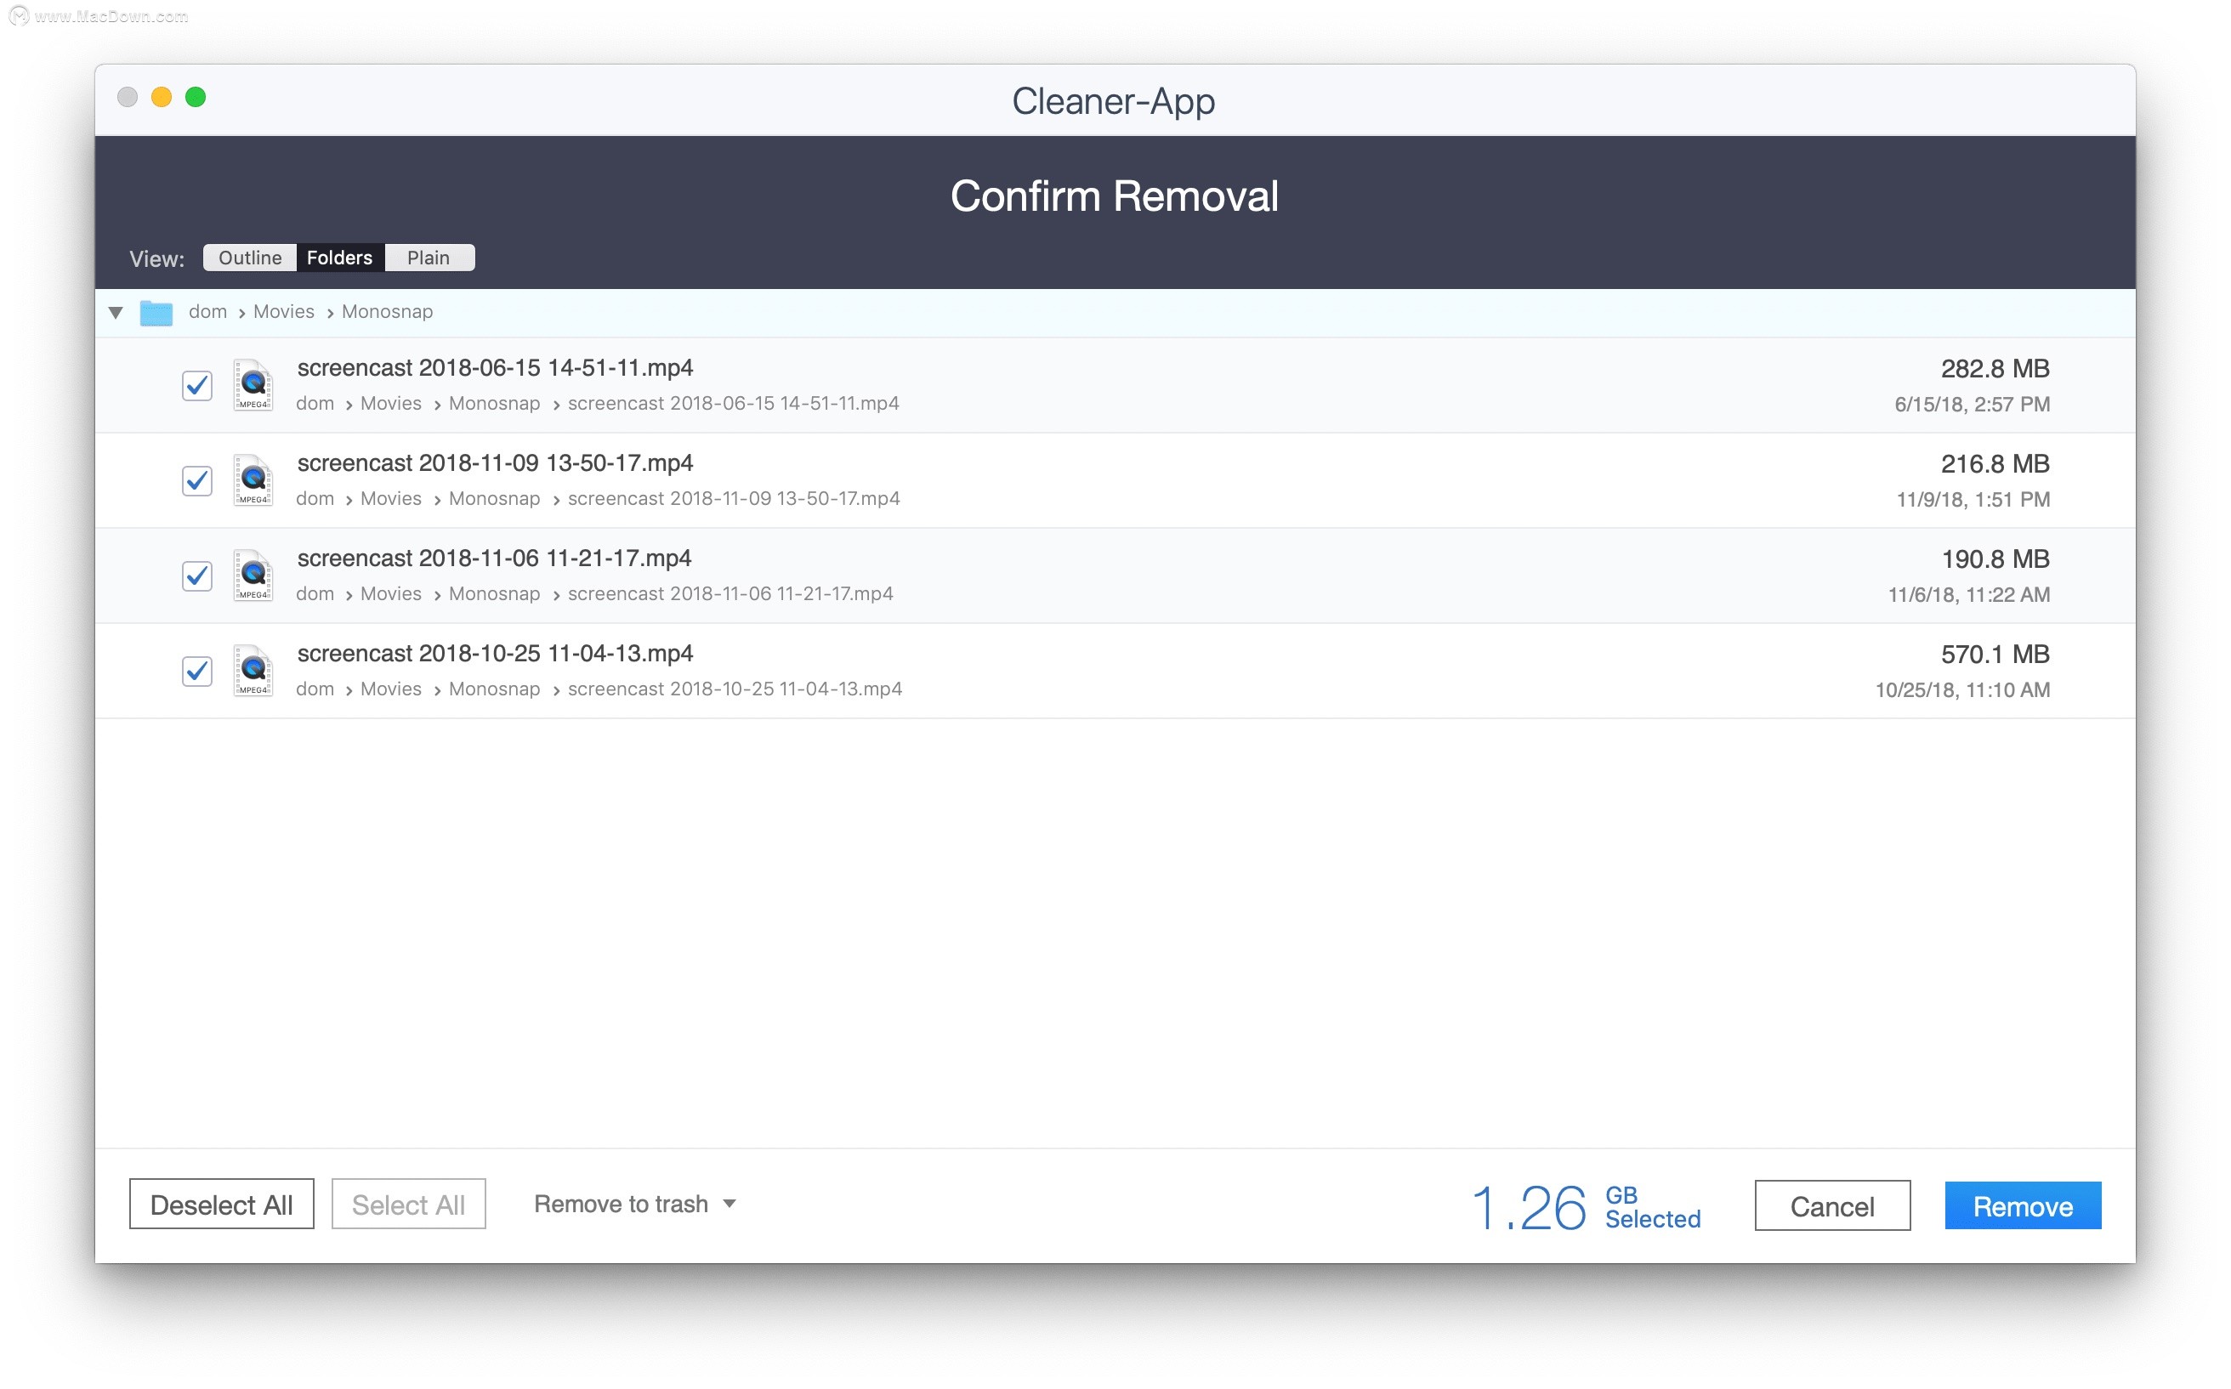The width and height of the screenshot is (2231, 1389).
Task: Uncheck screencast 2018-11-06 11-21-17.mp4
Action: pos(196,577)
